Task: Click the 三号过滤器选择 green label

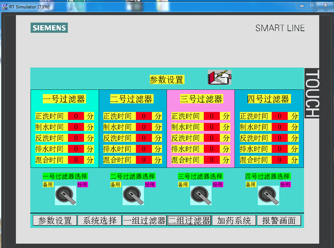Action: [x=200, y=176]
